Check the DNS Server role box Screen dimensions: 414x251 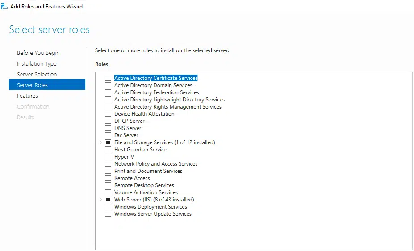coord(108,128)
